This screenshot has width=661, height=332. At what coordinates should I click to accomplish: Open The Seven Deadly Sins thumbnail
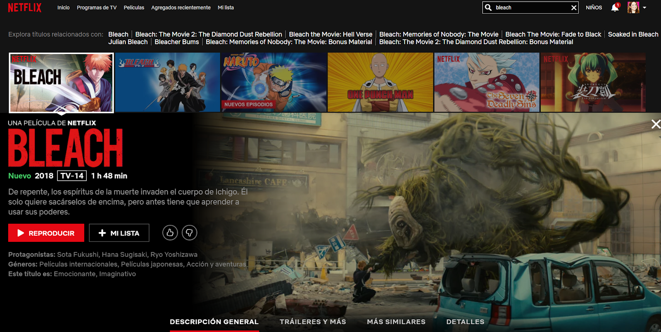[x=487, y=82]
